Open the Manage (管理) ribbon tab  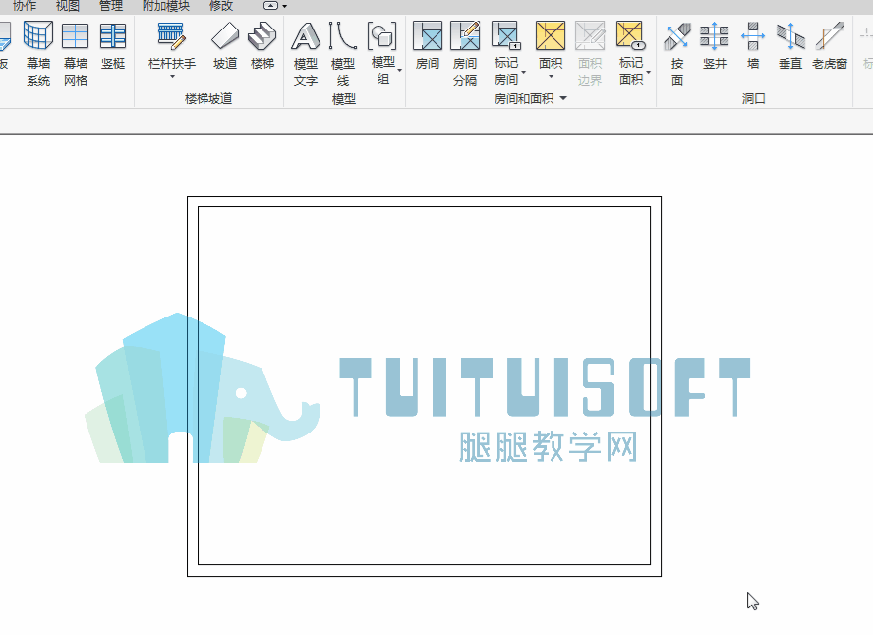point(111,6)
